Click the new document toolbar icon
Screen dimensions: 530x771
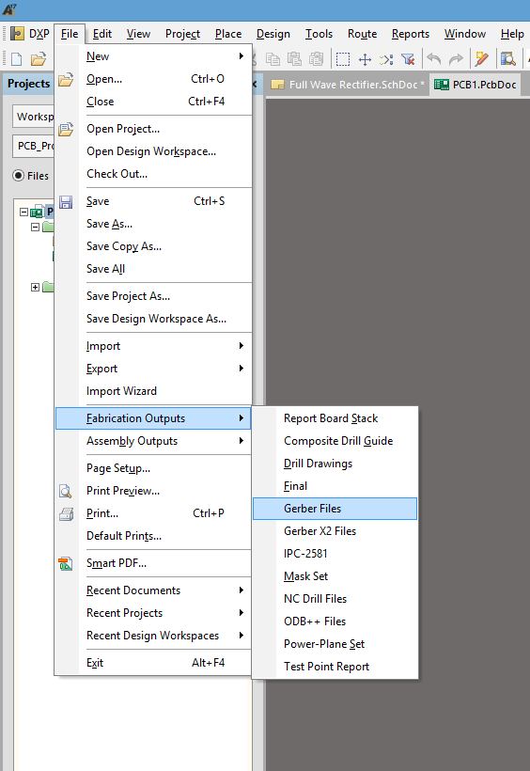click(x=17, y=59)
